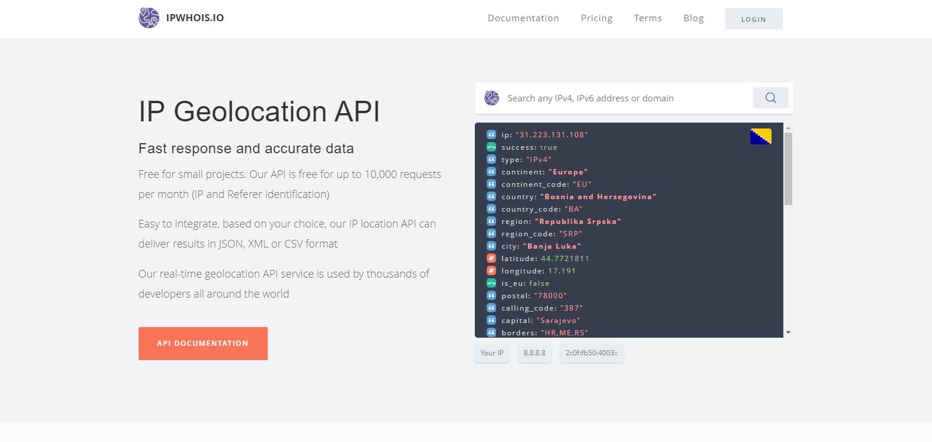
Task: Click the boolean icon beside the success row
Action: 491,147
